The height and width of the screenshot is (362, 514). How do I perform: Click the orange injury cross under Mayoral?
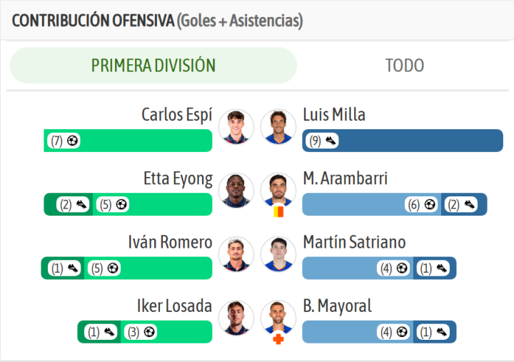tap(278, 338)
